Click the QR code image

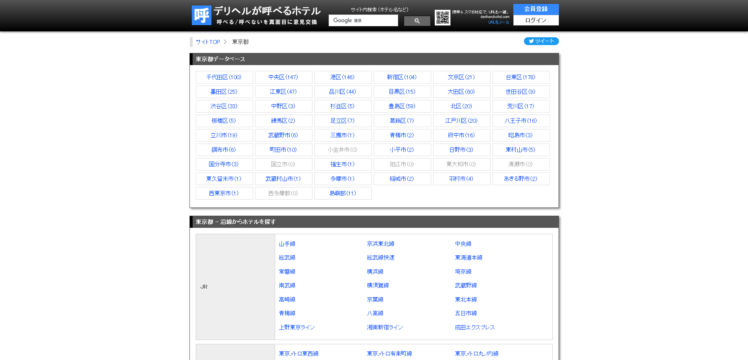click(443, 18)
